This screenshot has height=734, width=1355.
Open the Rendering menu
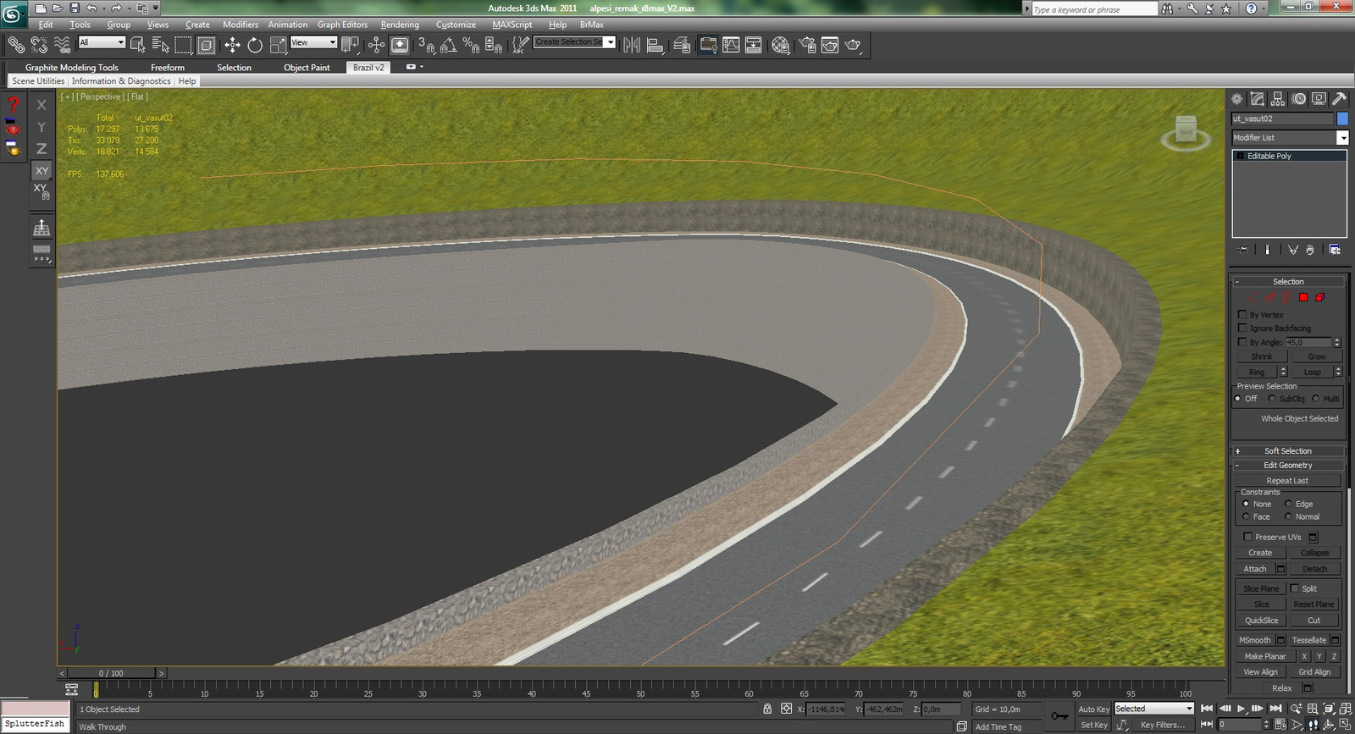click(400, 25)
